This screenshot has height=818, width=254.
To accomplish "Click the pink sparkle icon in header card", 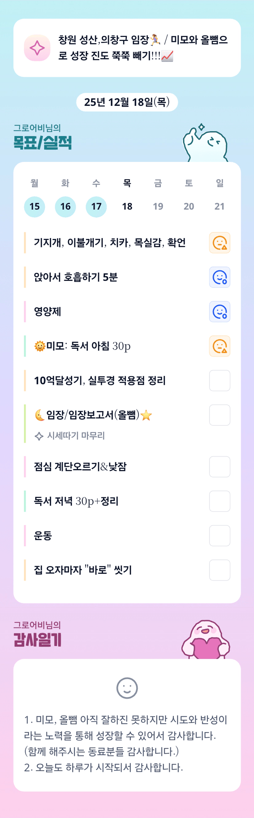I will point(37,48).
